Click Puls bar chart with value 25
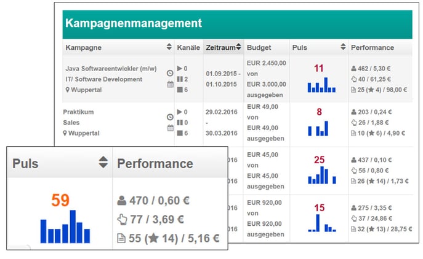Image resolution: width=423 pixels, height=259 pixels. point(322,175)
